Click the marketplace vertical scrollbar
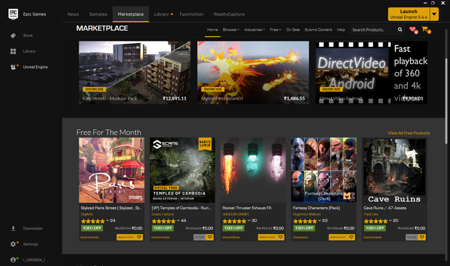The height and width of the screenshot is (266, 450). click(446, 100)
